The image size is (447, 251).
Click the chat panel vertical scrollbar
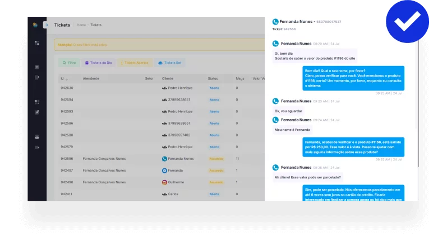point(418,104)
